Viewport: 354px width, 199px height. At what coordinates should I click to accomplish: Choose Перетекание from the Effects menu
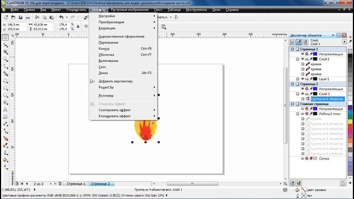(x=123, y=43)
